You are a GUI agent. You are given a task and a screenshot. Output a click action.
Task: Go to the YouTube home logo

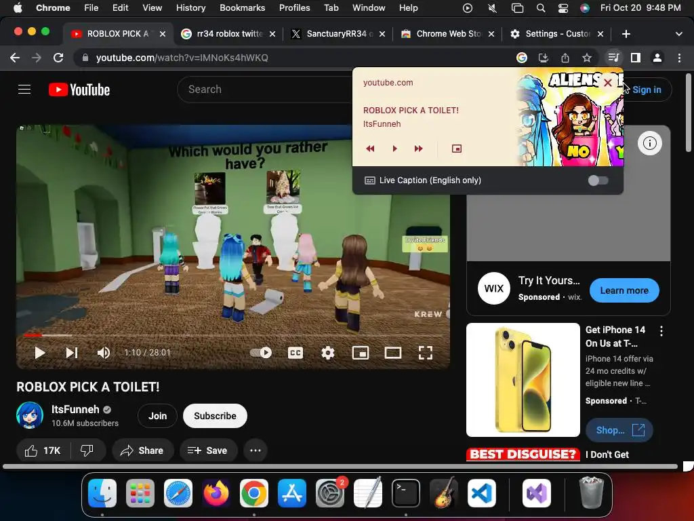pos(79,90)
